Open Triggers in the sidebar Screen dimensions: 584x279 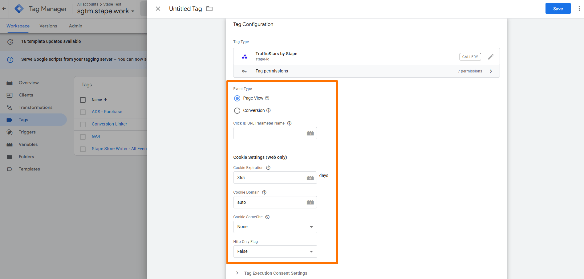(27, 132)
